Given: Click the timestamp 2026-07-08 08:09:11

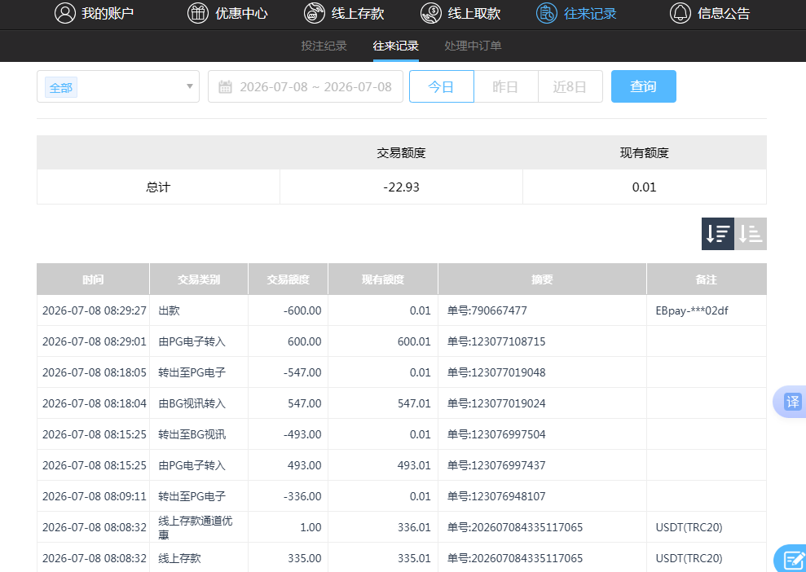Looking at the screenshot, I should tap(94, 496).
